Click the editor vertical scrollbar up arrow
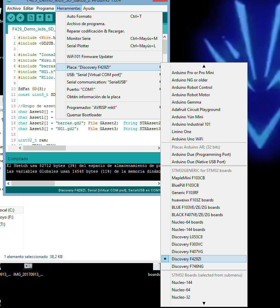The image size is (280, 308). click(165, 37)
